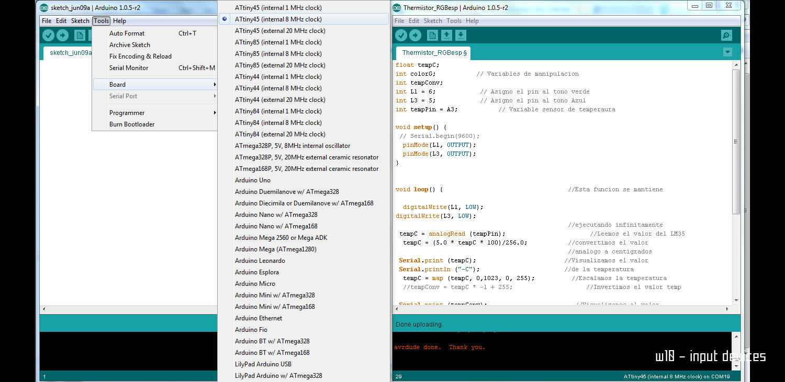Click scroll up arrow in Thermistor_RGBesp editor
Screen dimensions: 785x382
point(736,65)
